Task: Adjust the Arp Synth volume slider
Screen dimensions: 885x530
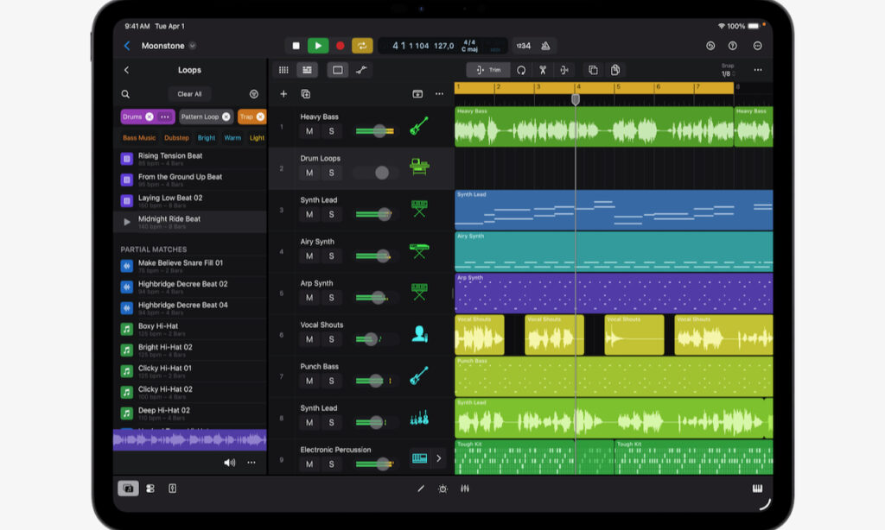Action: coord(378,297)
